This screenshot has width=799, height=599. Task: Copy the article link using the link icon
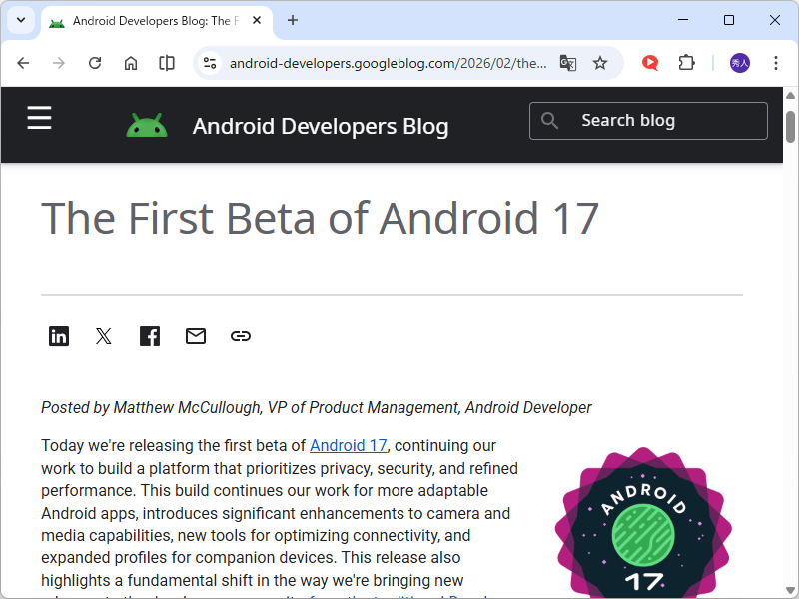(240, 336)
